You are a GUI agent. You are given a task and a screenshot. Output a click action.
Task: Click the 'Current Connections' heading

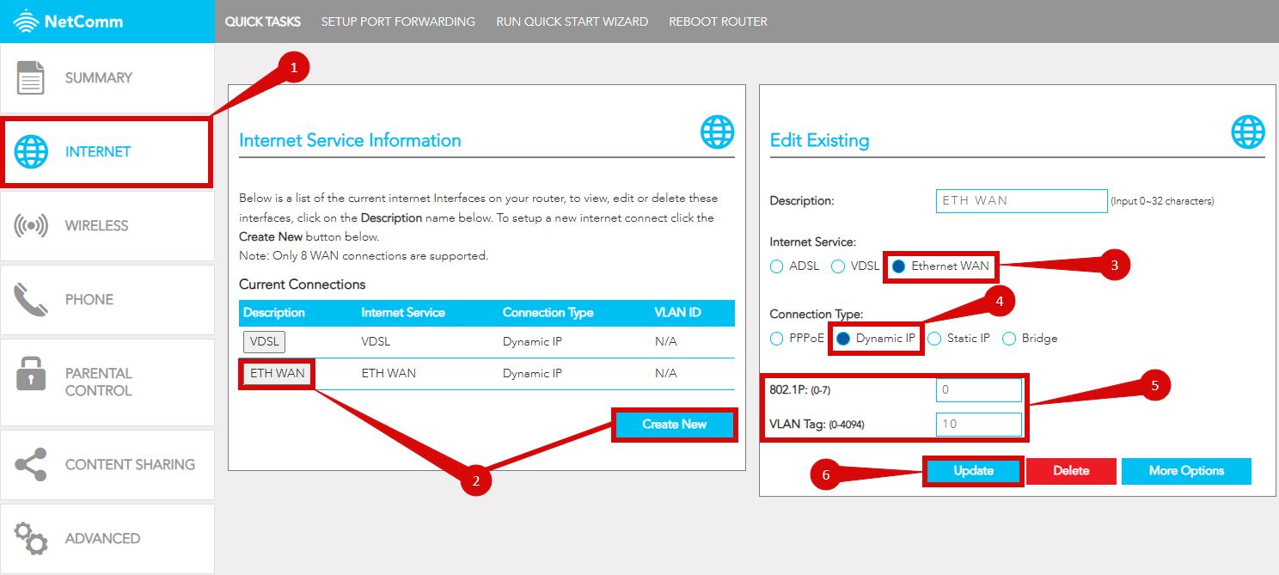(x=303, y=284)
